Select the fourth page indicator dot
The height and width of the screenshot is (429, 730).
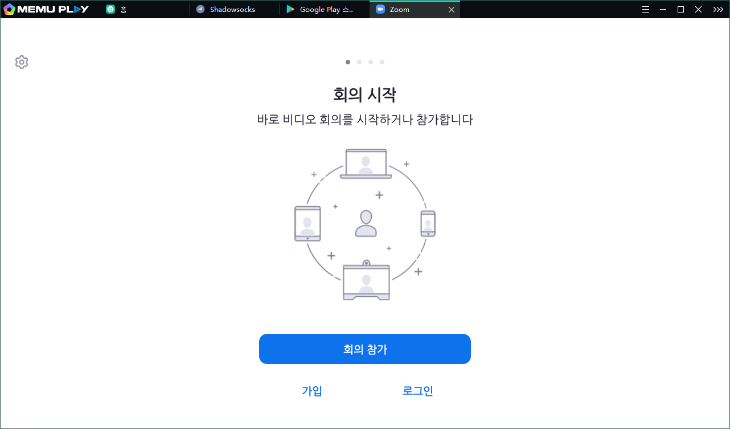382,62
